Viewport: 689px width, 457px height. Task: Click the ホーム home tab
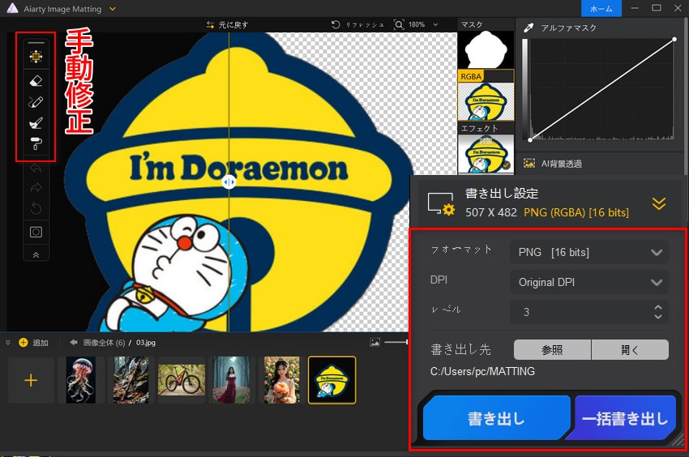(x=601, y=8)
